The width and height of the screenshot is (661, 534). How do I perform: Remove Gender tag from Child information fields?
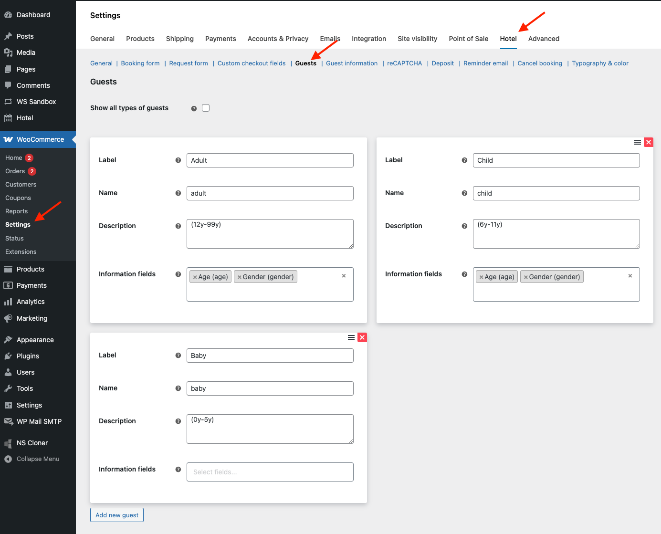point(526,277)
